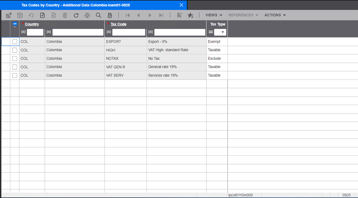The height and width of the screenshot is (198, 358).
Task: Tick the checkbox for NOTAX row
Action: click(15, 59)
